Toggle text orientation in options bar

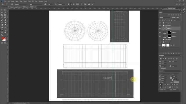(x=12, y=4)
